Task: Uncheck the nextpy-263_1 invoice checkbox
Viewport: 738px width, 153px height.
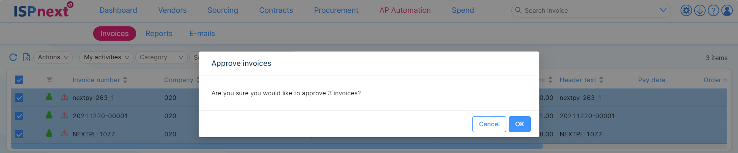Action: point(19,98)
